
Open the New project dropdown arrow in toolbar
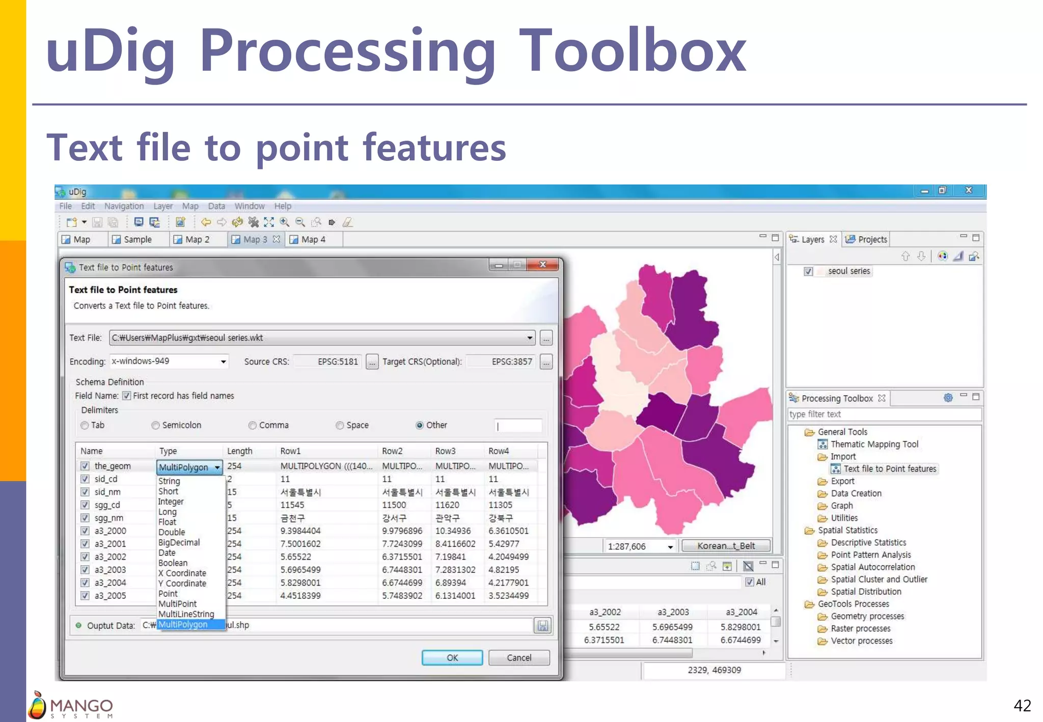point(84,222)
